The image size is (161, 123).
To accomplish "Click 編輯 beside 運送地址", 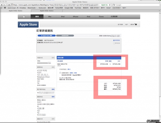I will [53, 97].
